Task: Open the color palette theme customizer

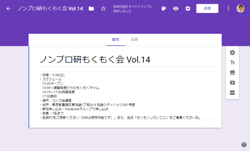Action: [164, 8]
